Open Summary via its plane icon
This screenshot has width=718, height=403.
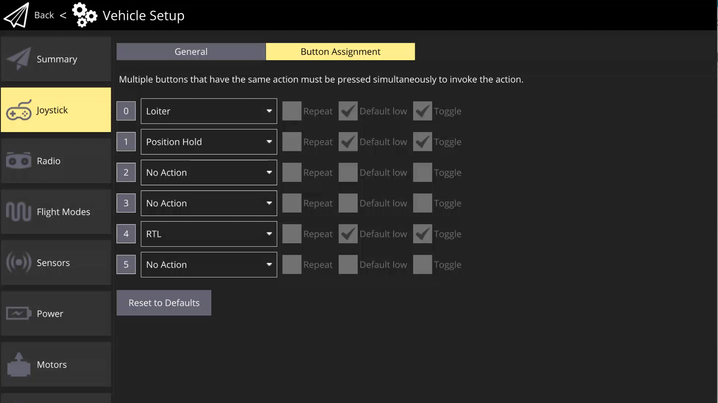[x=19, y=59]
